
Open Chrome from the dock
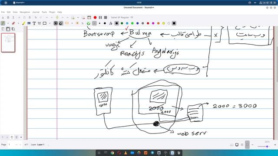pos(112,153)
